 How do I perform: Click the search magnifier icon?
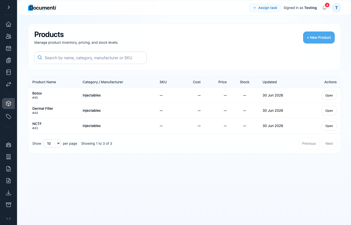click(x=40, y=57)
